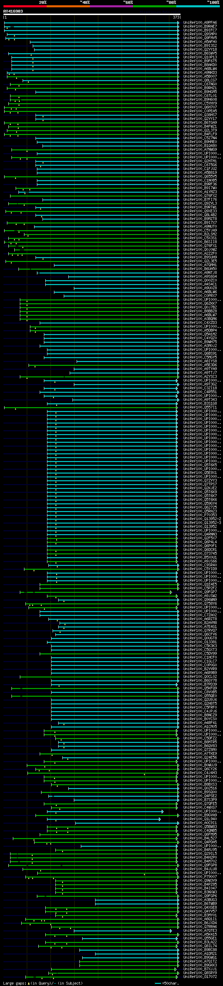The image size is (223, 986).
Task: Click the white query sequence bar
Action: [x=92, y=14]
